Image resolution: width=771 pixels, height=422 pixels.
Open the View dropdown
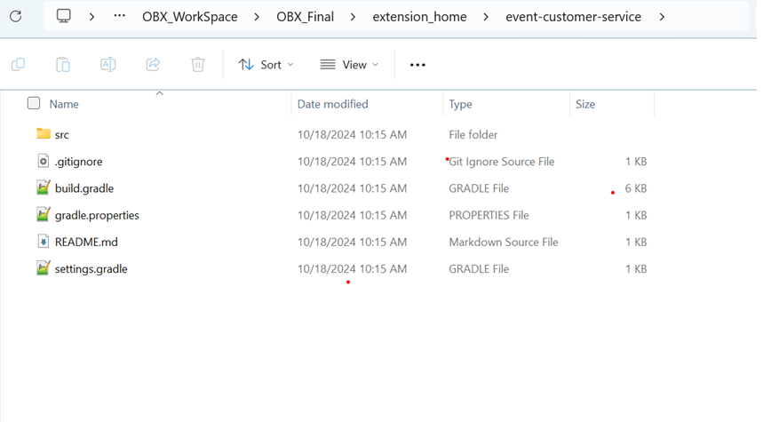click(350, 65)
